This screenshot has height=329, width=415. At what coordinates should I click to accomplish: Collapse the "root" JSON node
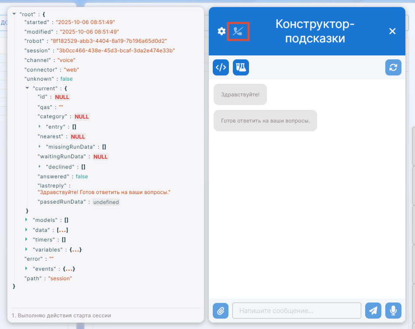15,14
